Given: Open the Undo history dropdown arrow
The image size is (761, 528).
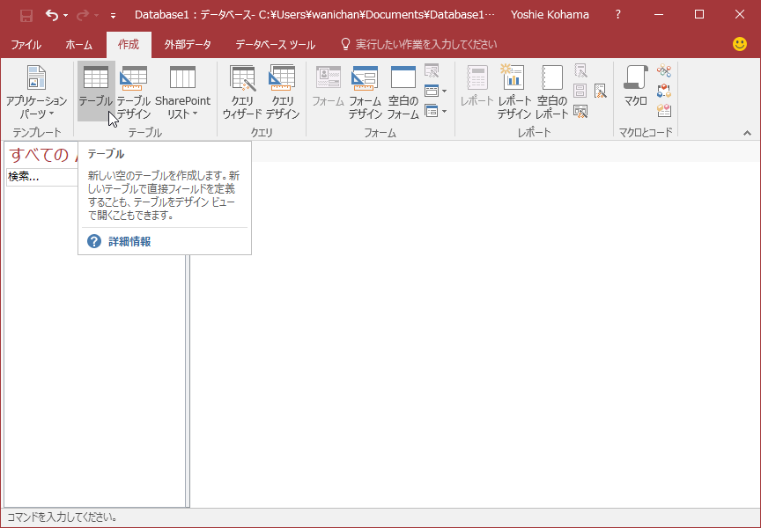Looking at the screenshot, I should click(65, 16).
